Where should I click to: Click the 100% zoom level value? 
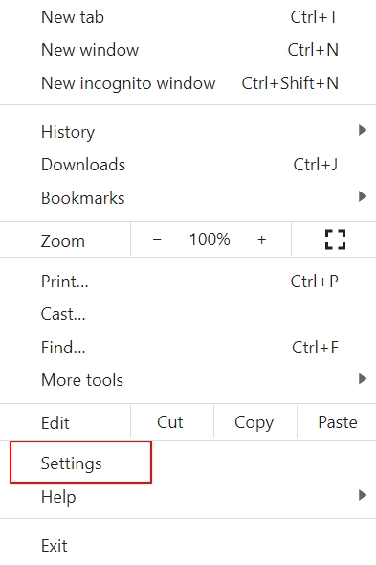pyautogui.click(x=210, y=239)
